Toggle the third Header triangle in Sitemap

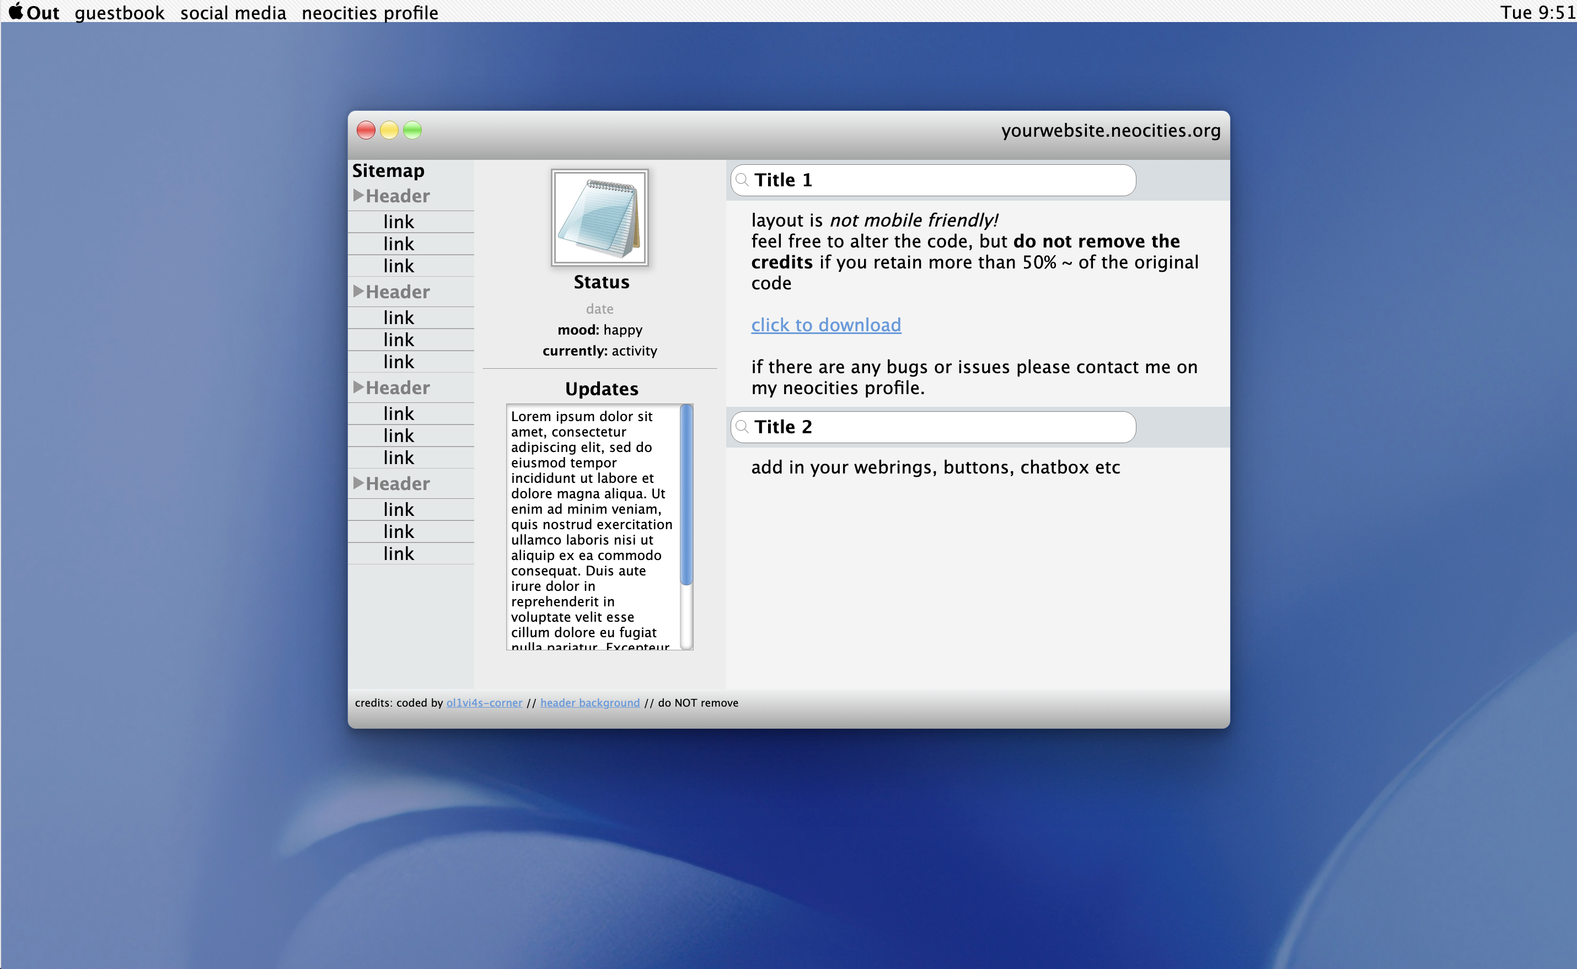358,387
